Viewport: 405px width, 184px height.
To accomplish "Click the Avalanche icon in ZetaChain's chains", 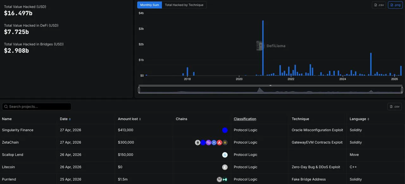I will 219,142.
